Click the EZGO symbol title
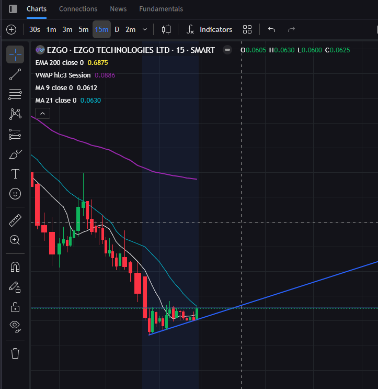 point(131,50)
